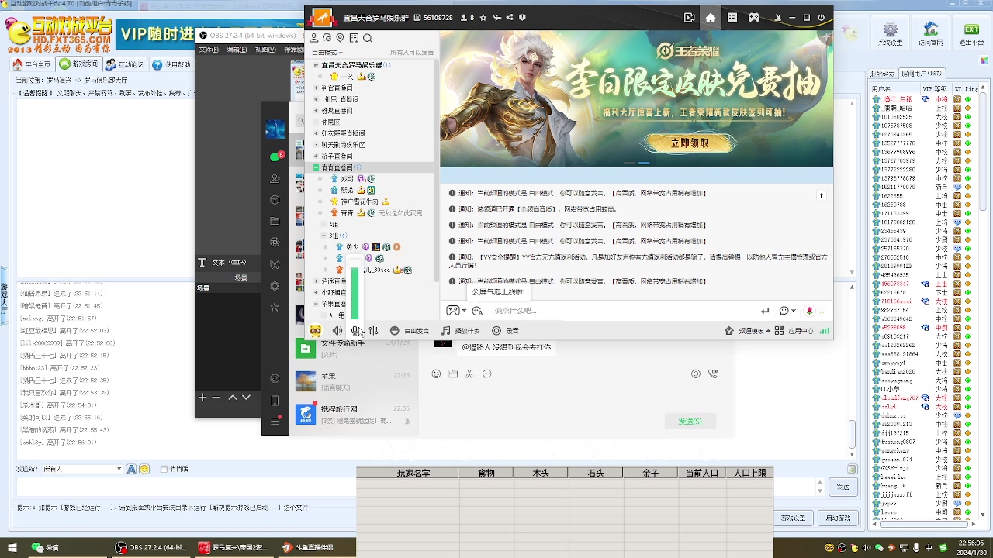Click the chat input field in YY

(621, 311)
